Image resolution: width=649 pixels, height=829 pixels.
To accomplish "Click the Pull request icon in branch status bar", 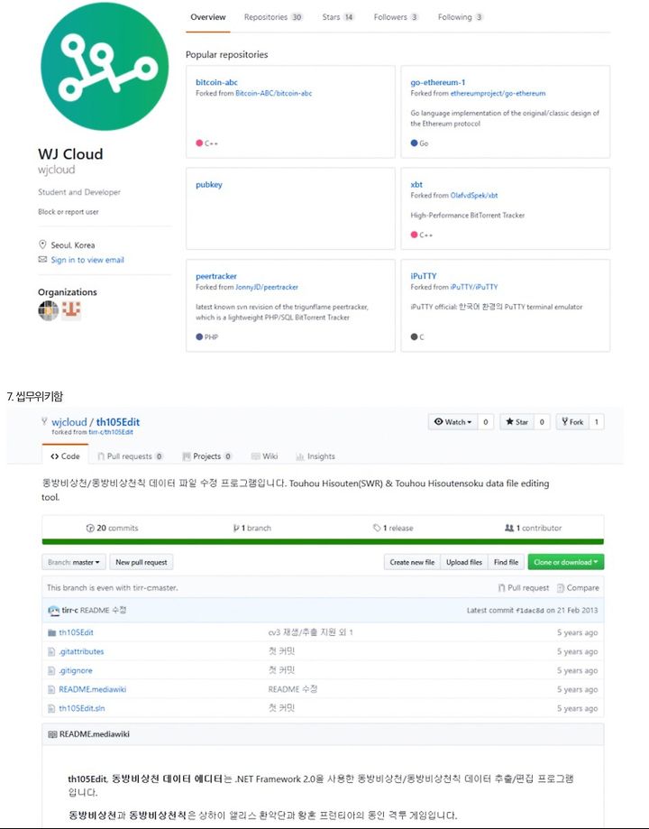I will (x=501, y=588).
